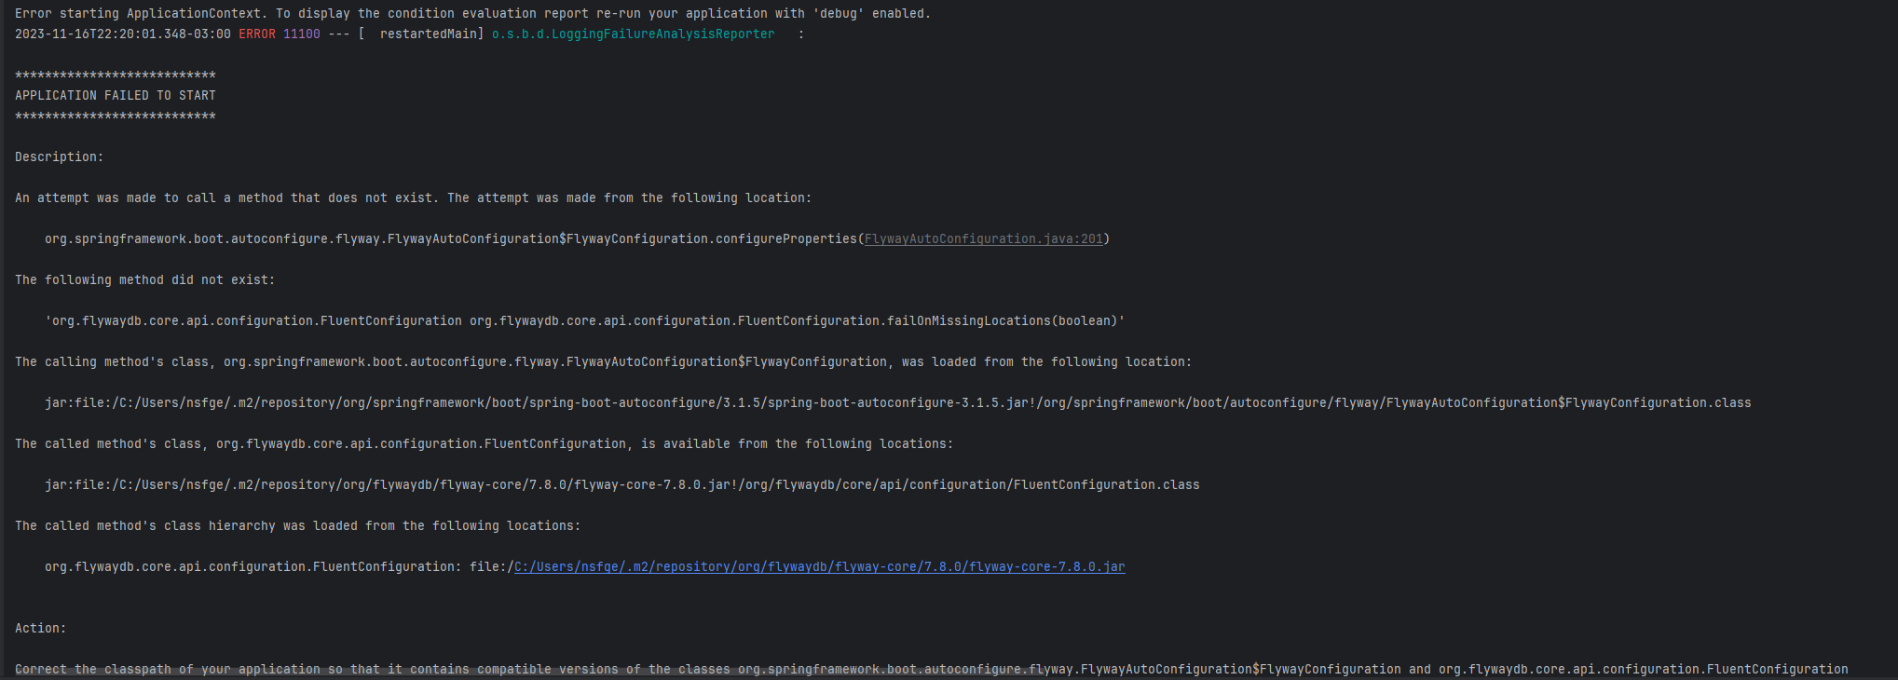Click the spring-boot-autoconfigure-3.1.5.jar path line
This screenshot has width=1898, height=680.
897,403
